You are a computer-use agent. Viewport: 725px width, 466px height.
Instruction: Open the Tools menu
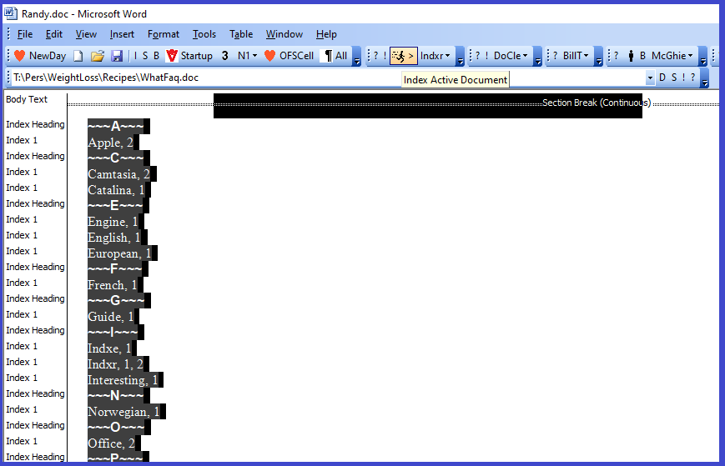204,34
